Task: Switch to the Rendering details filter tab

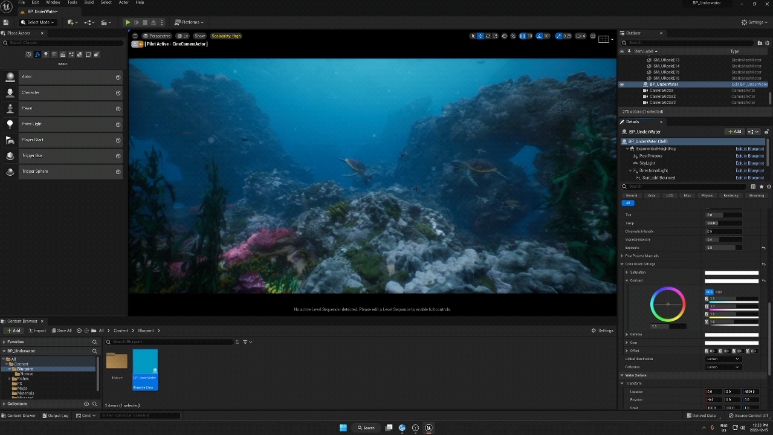Action: click(x=731, y=196)
